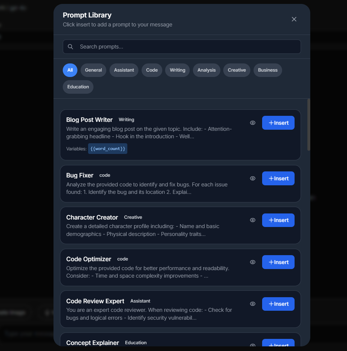Viewport: 347px width, 351px height.
Task: Toggle the preview eye for Blog Post Writer
Action: tap(252, 123)
